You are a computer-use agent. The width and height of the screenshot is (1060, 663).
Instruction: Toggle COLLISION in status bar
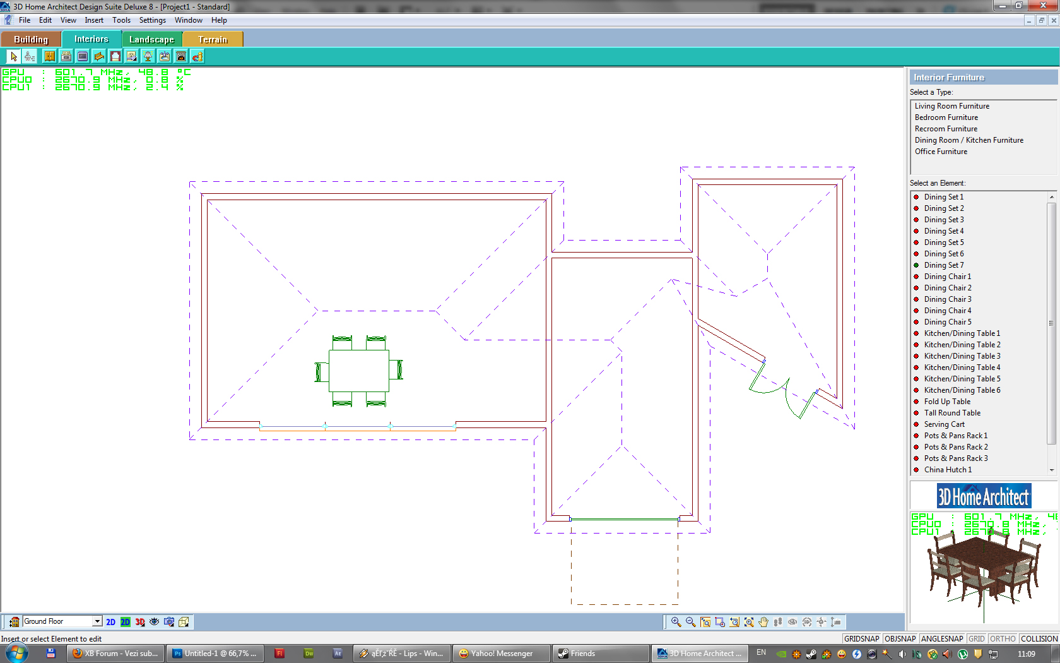pos(1039,638)
